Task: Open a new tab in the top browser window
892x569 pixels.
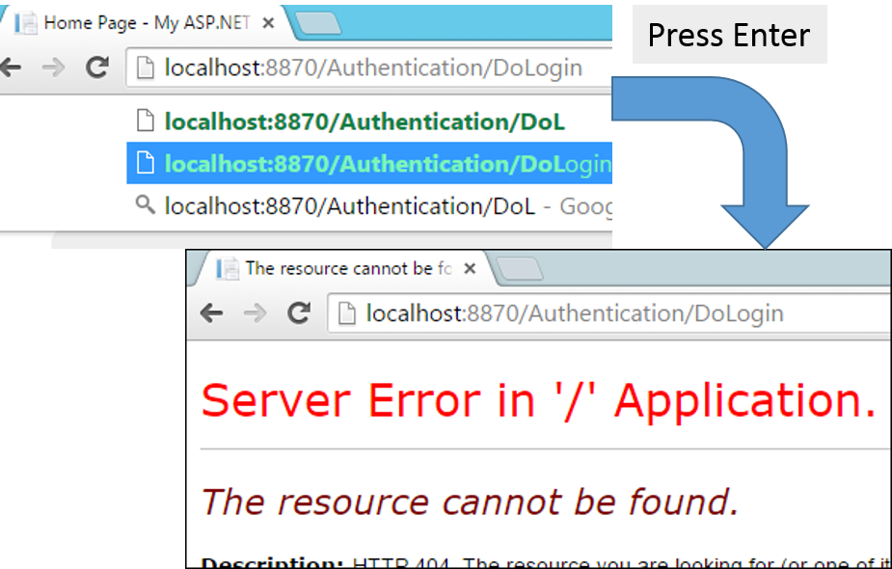Action: click(x=317, y=23)
